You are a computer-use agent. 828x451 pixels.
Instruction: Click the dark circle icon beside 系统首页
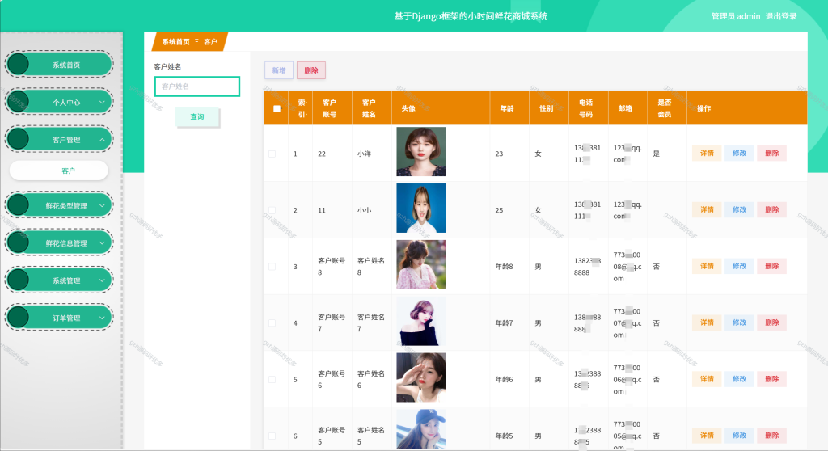coord(18,64)
